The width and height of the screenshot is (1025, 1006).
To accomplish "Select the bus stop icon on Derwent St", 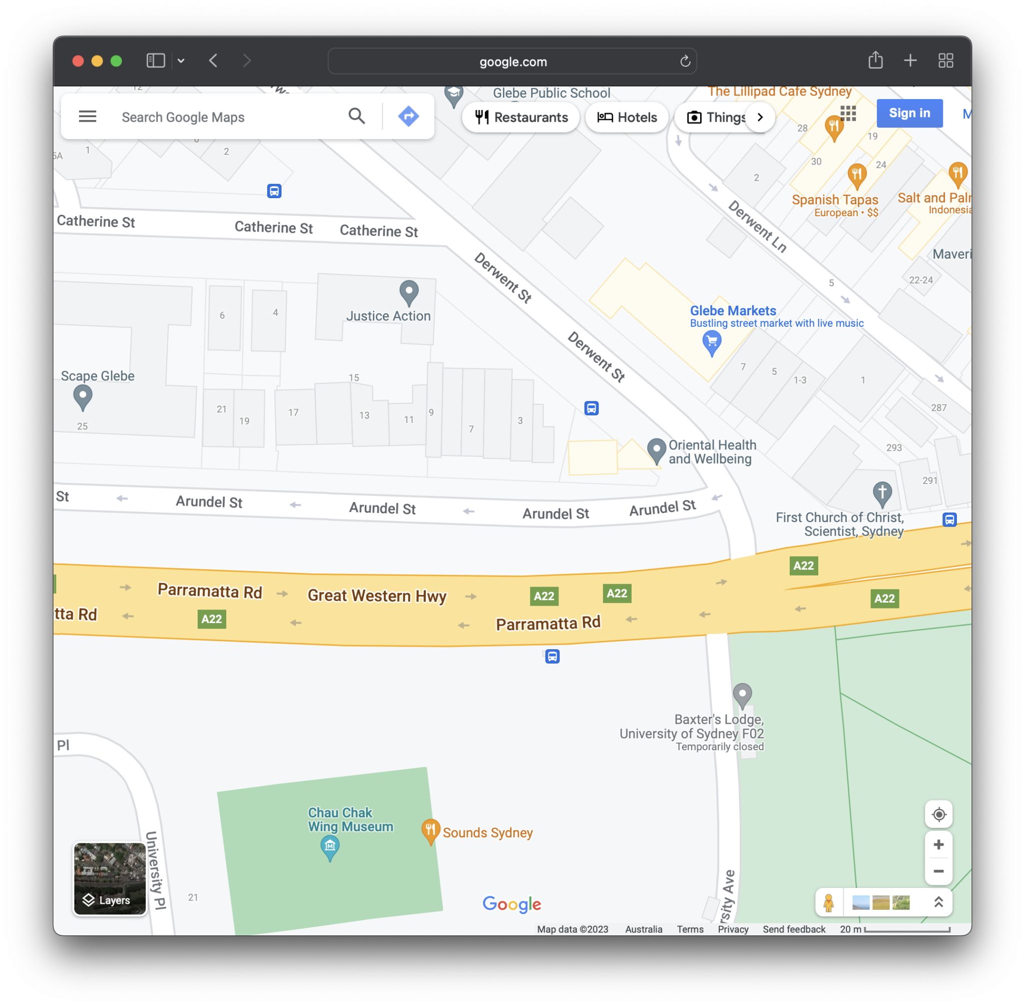I will pos(591,408).
